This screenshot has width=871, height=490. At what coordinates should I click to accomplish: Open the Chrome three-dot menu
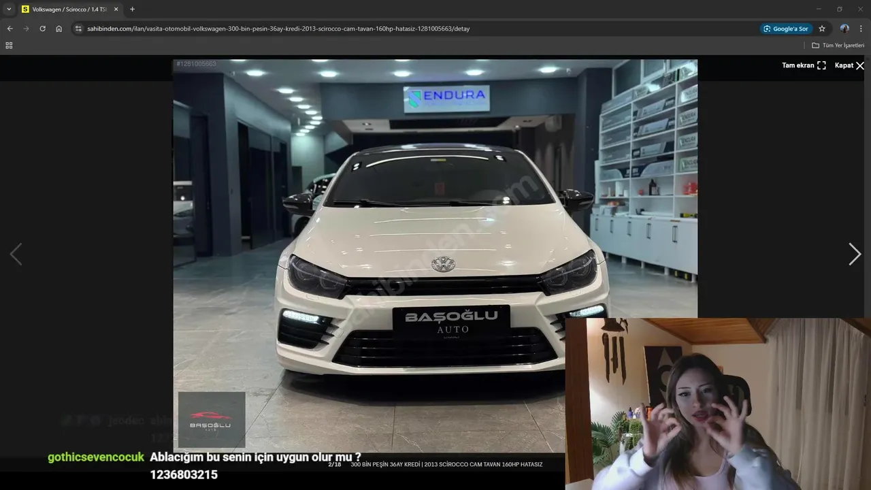point(861,29)
